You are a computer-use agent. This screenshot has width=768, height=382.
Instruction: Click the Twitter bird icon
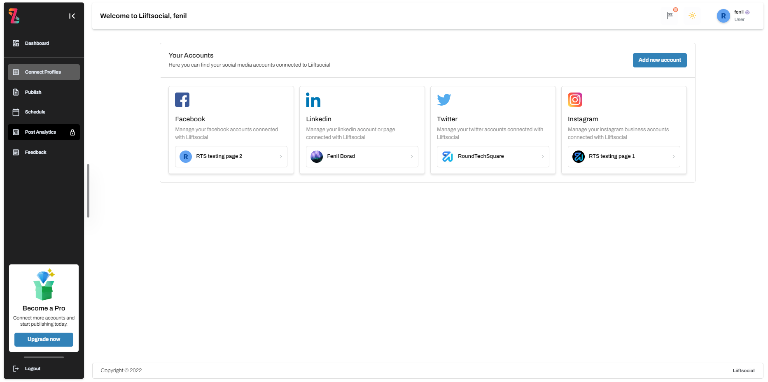(444, 100)
